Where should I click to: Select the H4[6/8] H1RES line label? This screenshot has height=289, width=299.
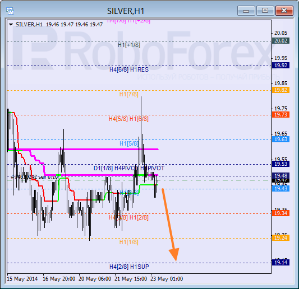tap(129, 69)
